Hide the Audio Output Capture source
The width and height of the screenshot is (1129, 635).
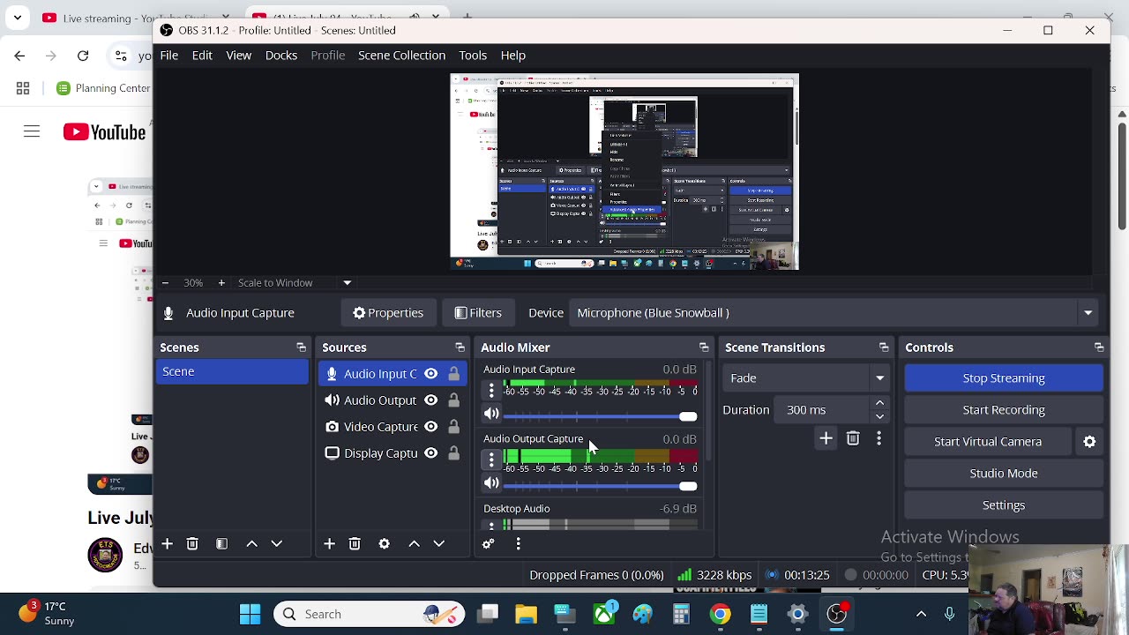pos(430,400)
